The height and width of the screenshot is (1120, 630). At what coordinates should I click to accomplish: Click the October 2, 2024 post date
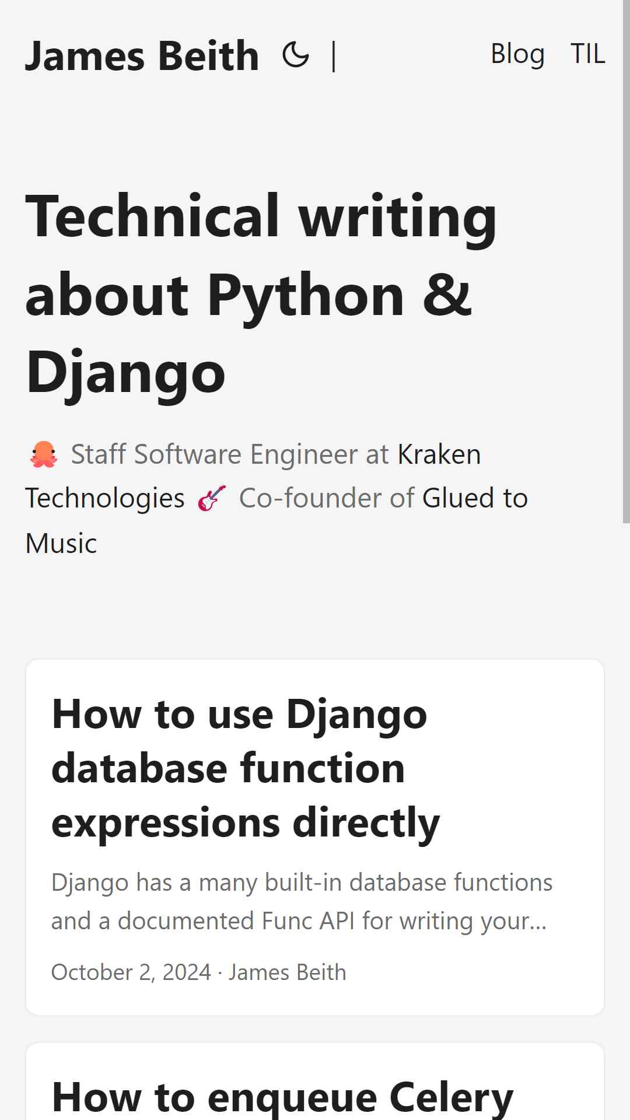pos(131,972)
